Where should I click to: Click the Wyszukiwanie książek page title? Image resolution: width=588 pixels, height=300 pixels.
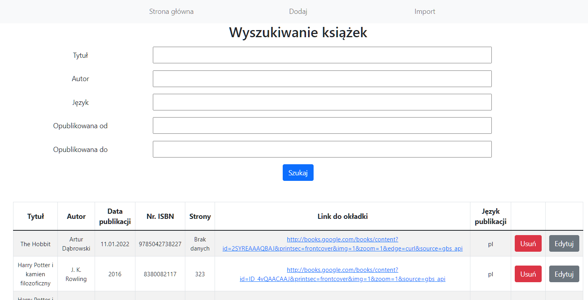[x=298, y=32]
